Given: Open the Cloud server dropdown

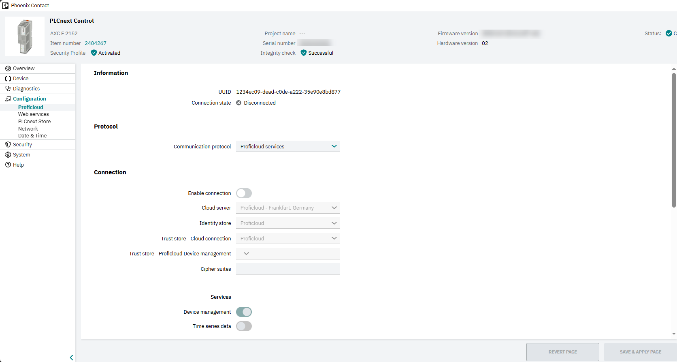Looking at the screenshot, I should pyautogui.click(x=288, y=208).
